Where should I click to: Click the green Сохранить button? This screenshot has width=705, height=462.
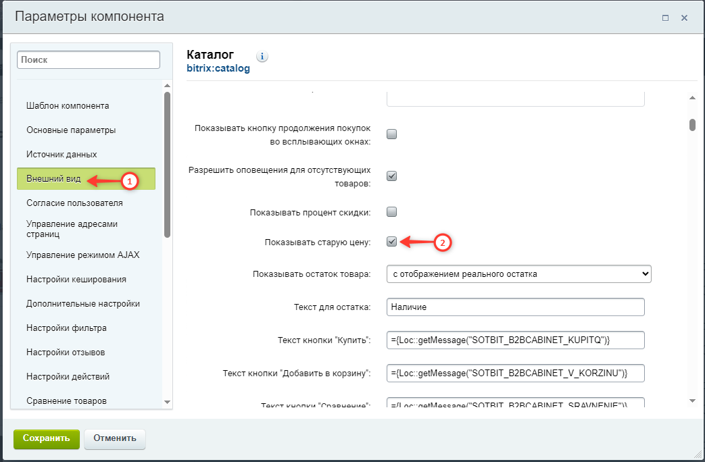[x=47, y=438]
